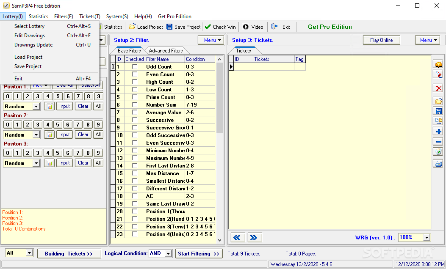Click filter list vertical scrollbar thumb
446x269 pixels.
pyautogui.click(x=219, y=98)
